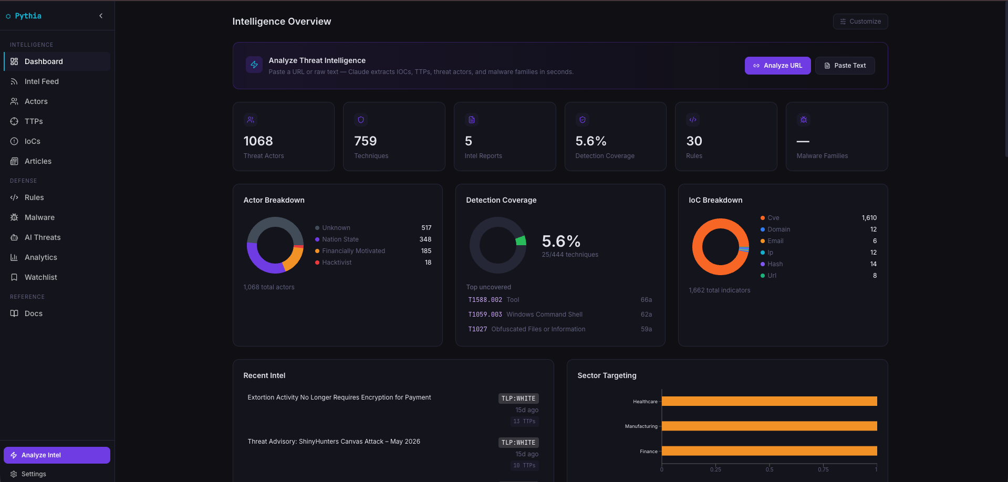Screen dimensions: 1008x482
Task: Open the Analytics page
Action: tap(57, 257)
